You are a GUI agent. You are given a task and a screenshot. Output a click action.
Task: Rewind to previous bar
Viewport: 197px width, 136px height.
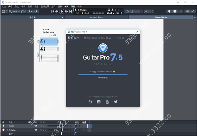(57, 11)
